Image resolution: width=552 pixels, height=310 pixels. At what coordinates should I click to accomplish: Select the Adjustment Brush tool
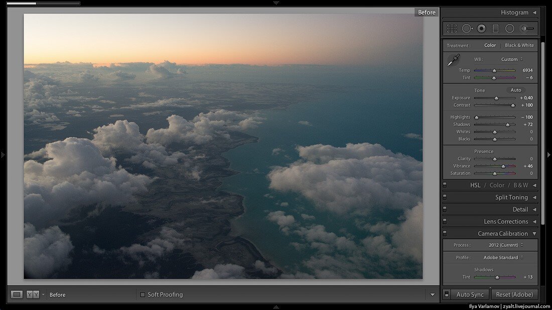pos(527,29)
